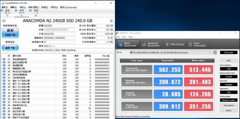Screen dimensions: 240x119
Task: Open the 編輯(E) menu in CrystalDiskInfo
Action: [x=13, y=7]
